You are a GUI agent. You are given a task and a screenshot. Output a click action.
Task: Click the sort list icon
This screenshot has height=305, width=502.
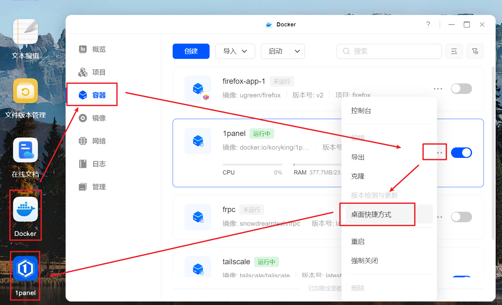pos(454,51)
